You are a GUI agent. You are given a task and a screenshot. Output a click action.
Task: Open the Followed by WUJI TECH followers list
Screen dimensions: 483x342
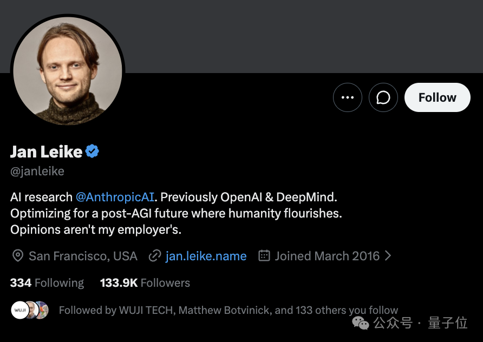pyautogui.click(x=229, y=310)
